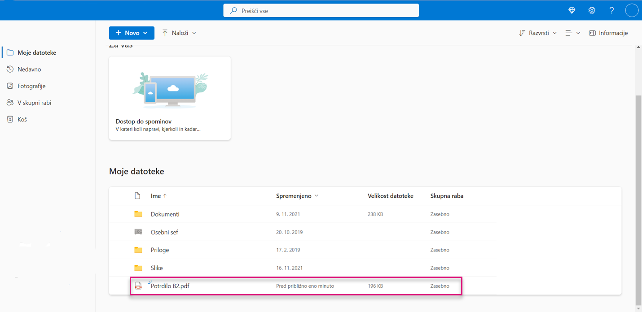
Task: Click the Skupna raba column header
Action: click(x=447, y=196)
